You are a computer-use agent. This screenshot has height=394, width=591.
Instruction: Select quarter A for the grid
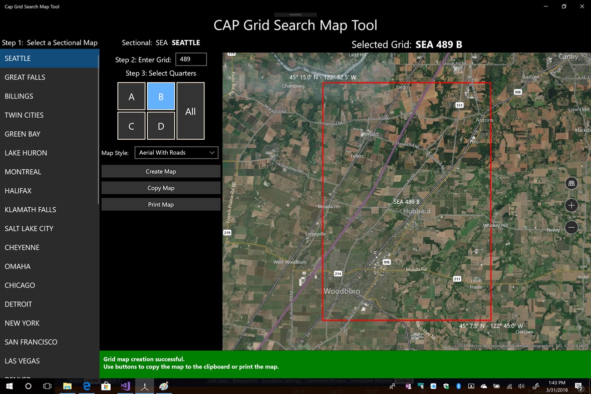[131, 96]
